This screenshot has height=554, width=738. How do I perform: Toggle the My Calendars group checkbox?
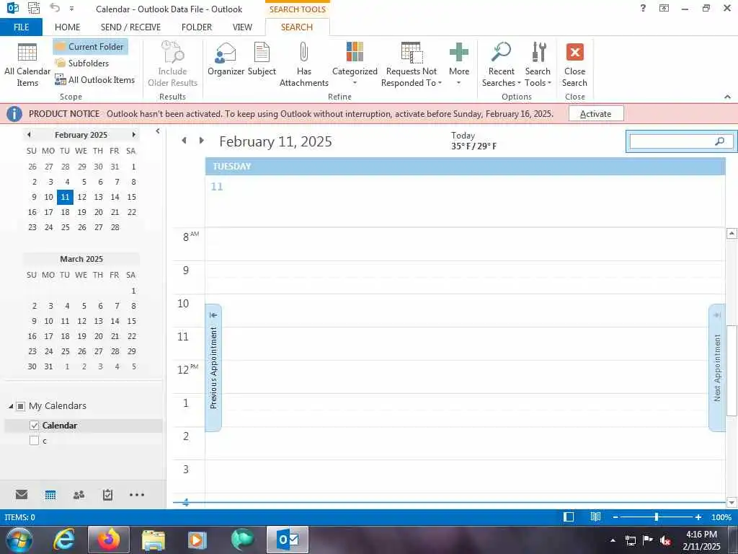pyautogui.click(x=20, y=406)
